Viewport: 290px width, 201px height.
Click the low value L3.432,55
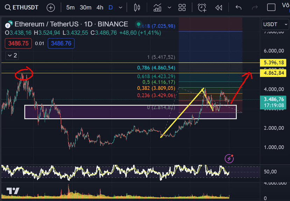pyautogui.click(x=75, y=33)
